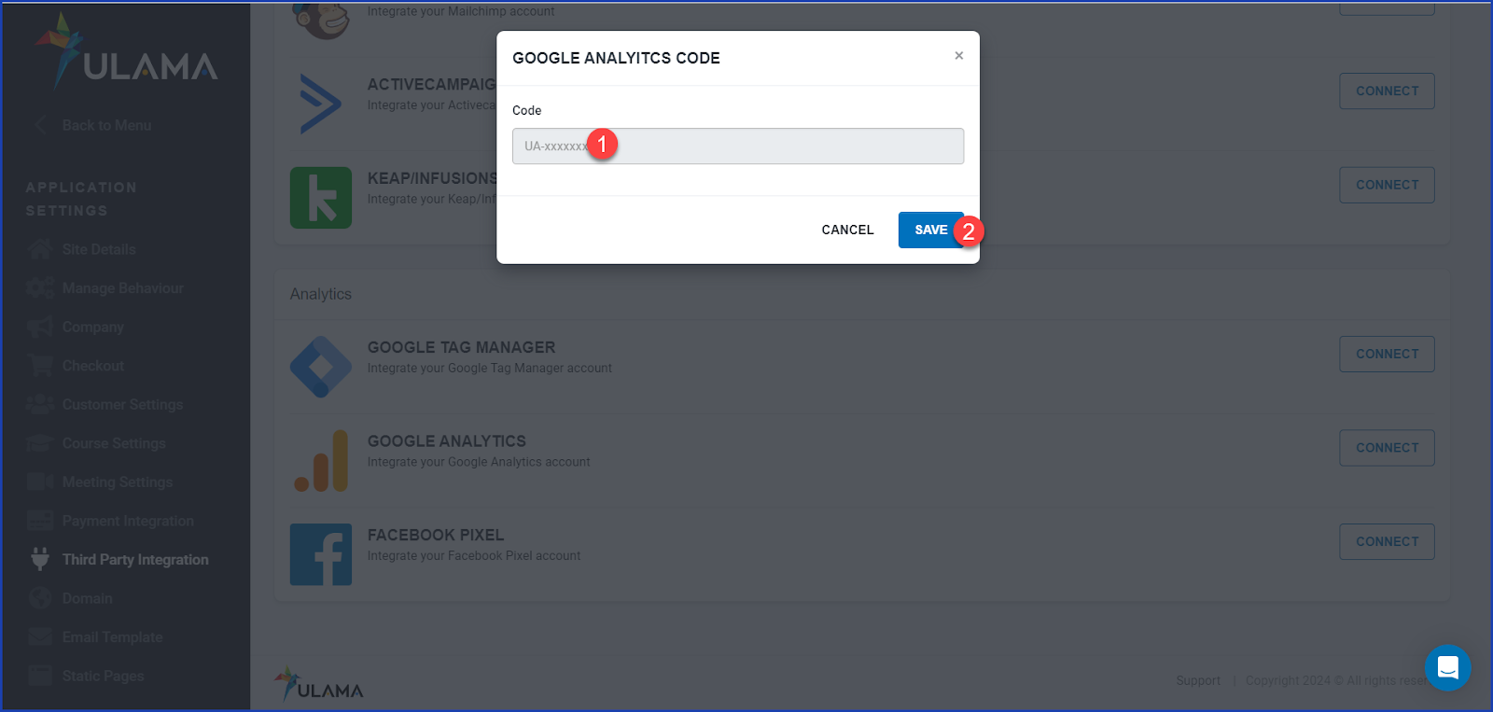Open Email Template settings
This screenshot has width=1493, height=712.
[x=112, y=637]
